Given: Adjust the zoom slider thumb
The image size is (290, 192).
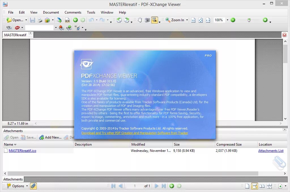Looking at the screenshot, I should click(249, 20).
